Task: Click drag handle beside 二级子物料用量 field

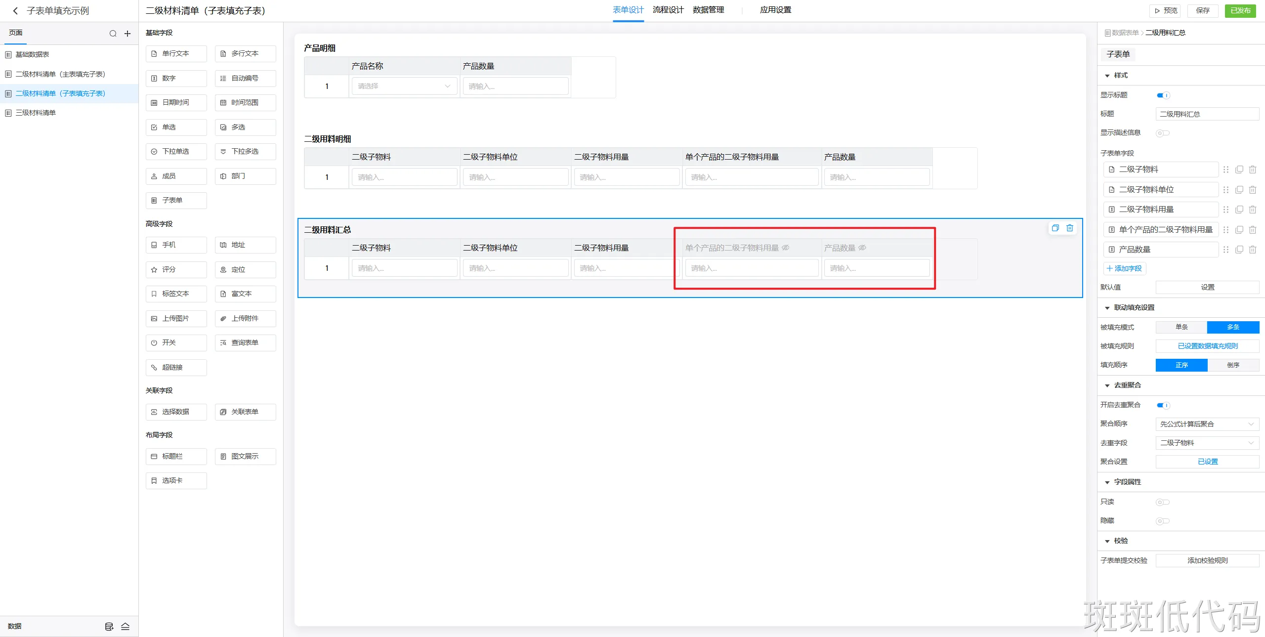Action: pos(1226,210)
